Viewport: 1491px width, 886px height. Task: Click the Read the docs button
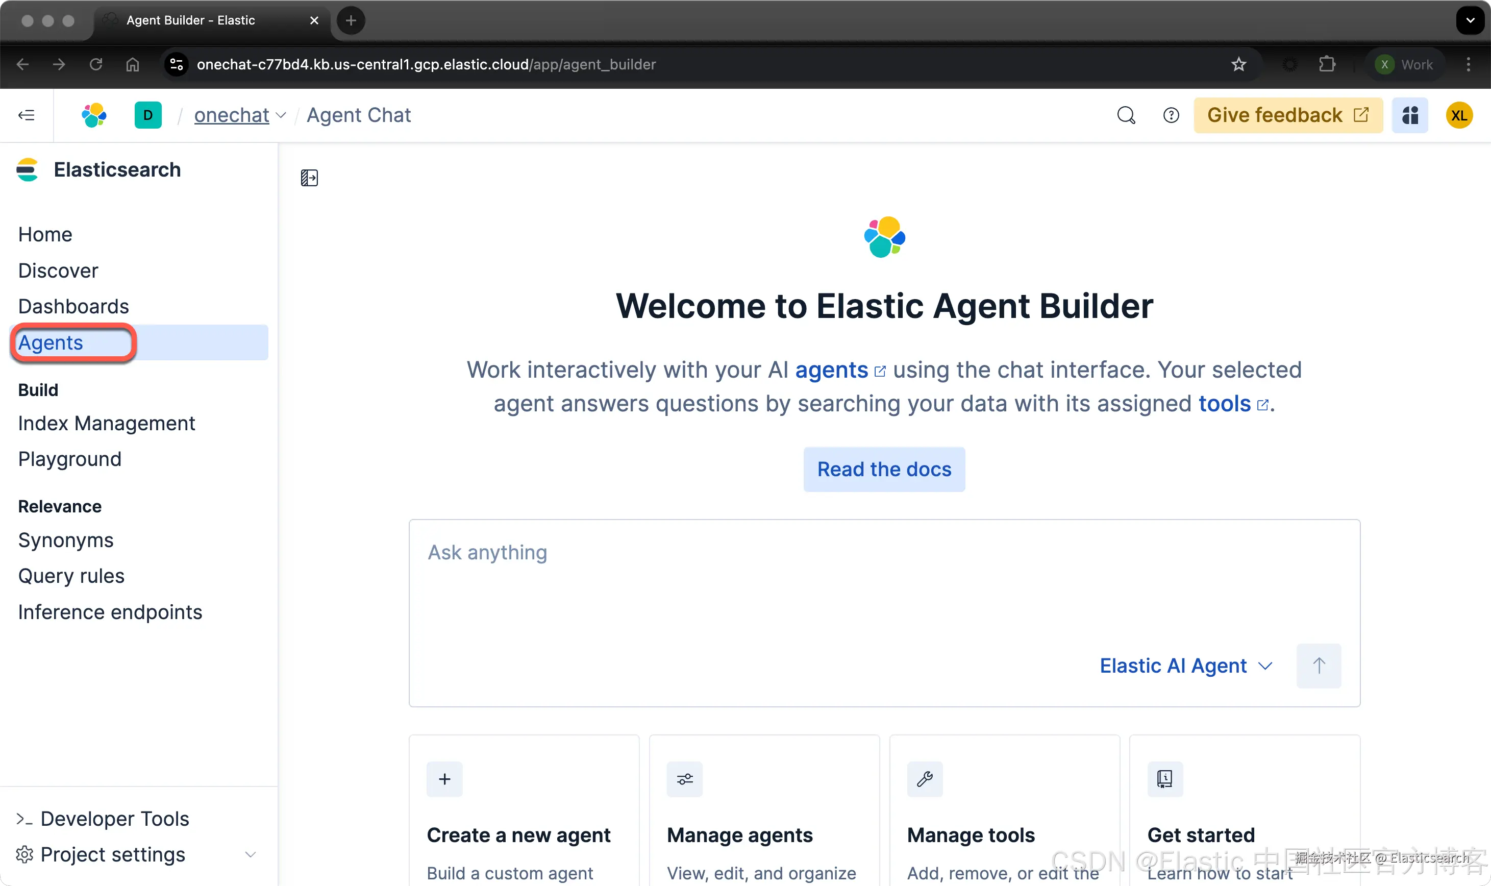884,469
